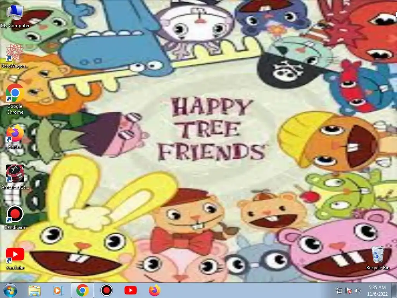Open Bandicam recorder from the taskbar
The width and height of the screenshot is (397, 298).
(x=107, y=290)
